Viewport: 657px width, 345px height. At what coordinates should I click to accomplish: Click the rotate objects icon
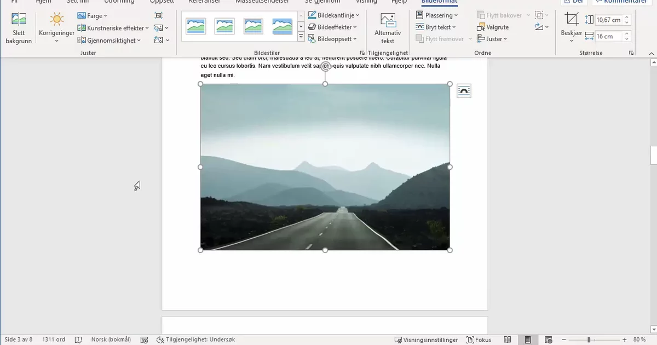point(541,27)
